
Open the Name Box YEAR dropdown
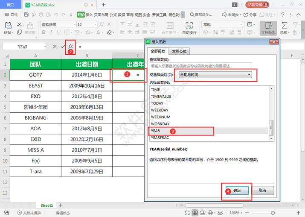click(x=45, y=47)
